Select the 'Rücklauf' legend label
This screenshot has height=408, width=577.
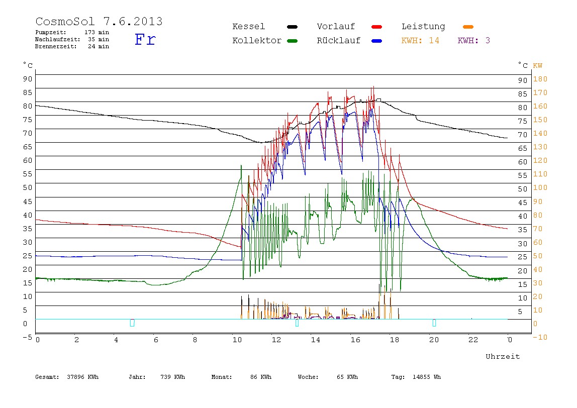click(339, 41)
